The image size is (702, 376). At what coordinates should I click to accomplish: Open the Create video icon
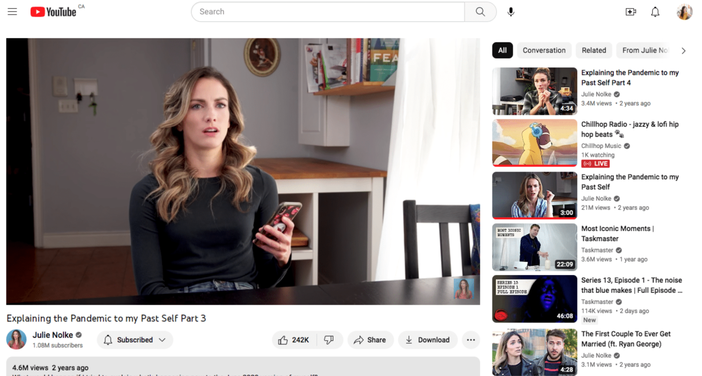tap(630, 12)
